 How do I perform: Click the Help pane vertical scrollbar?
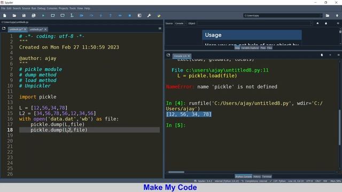click(340, 32)
